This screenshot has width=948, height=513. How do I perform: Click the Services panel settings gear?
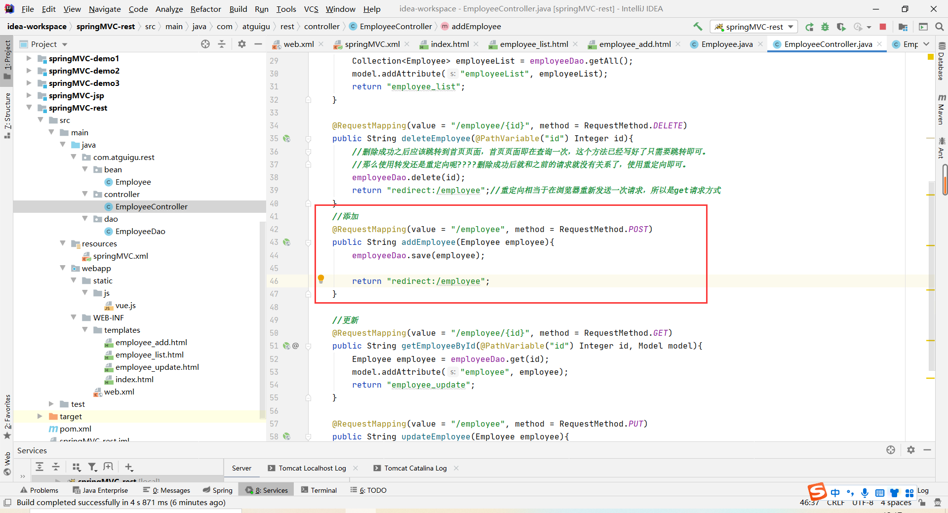[911, 450]
